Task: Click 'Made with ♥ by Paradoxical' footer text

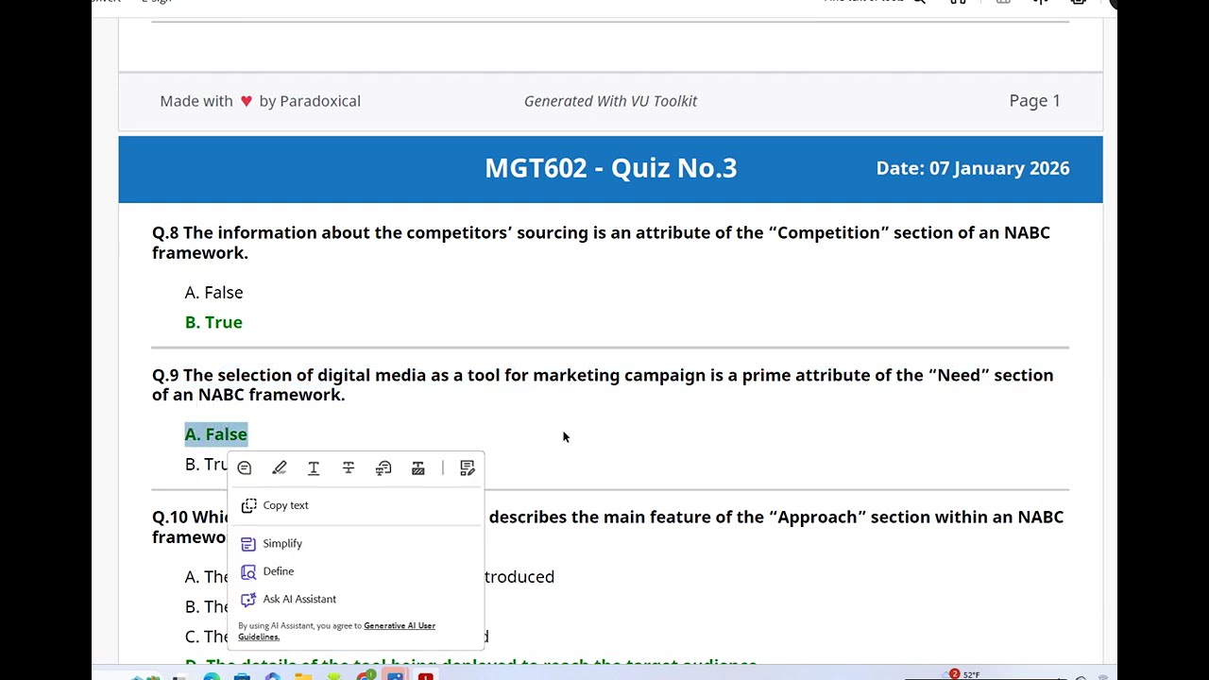Action: pyautogui.click(x=260, y=101)
